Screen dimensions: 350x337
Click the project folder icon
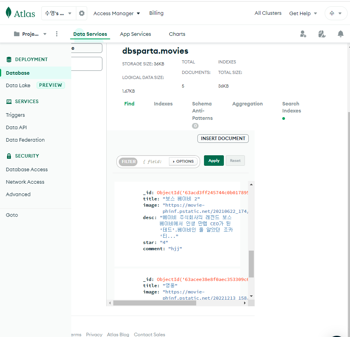tap(17, 34)
